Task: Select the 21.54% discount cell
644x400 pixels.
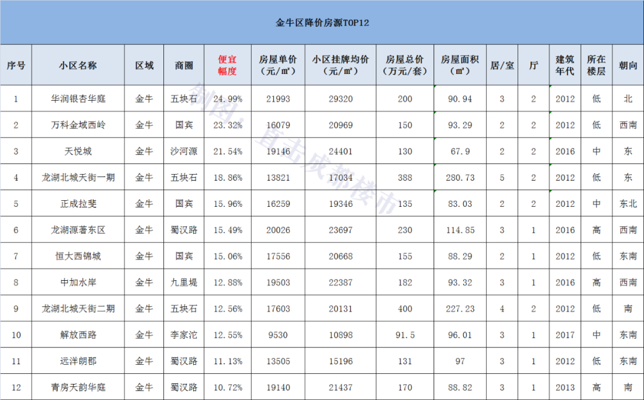Action: pyautogui.click(x=228, y=151)
